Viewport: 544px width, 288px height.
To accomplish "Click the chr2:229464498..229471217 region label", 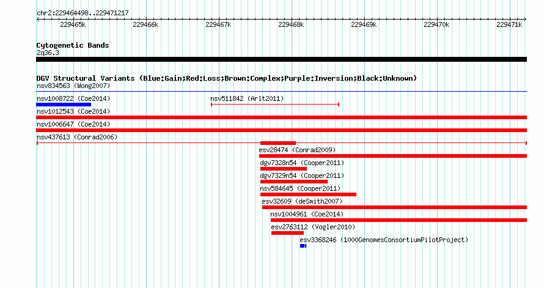I will pos(83,13).
